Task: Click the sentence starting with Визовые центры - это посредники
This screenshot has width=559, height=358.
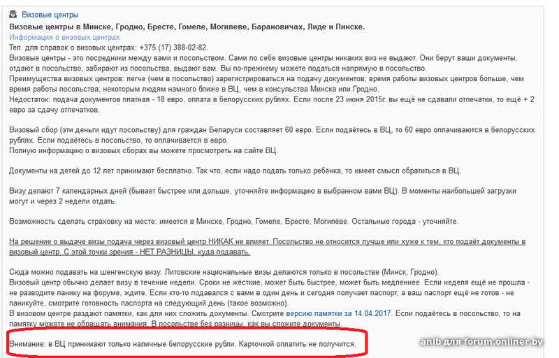Action: (x=263, y=63)
